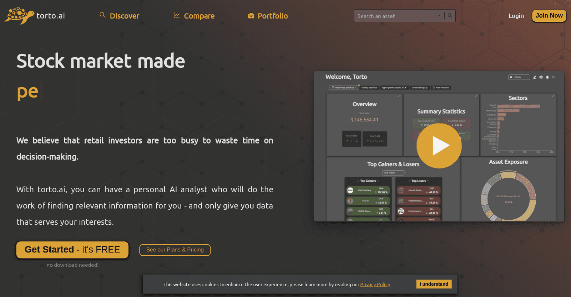
Task: Click the 'With torto.ai, you can have' paragraph
Action: [145, 206]
